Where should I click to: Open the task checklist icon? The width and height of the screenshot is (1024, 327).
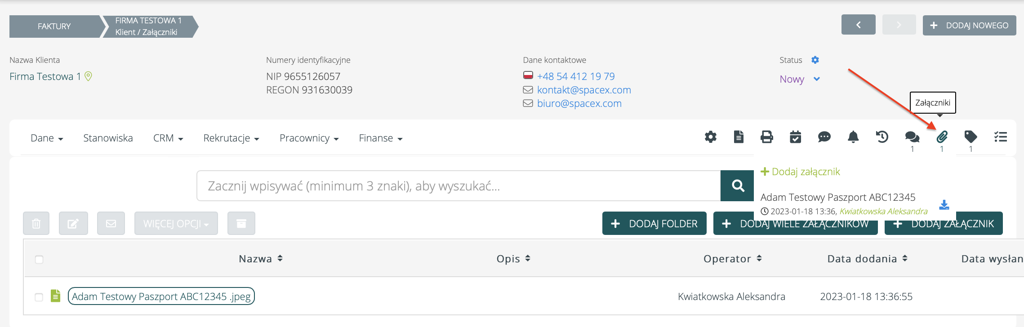1000,137
